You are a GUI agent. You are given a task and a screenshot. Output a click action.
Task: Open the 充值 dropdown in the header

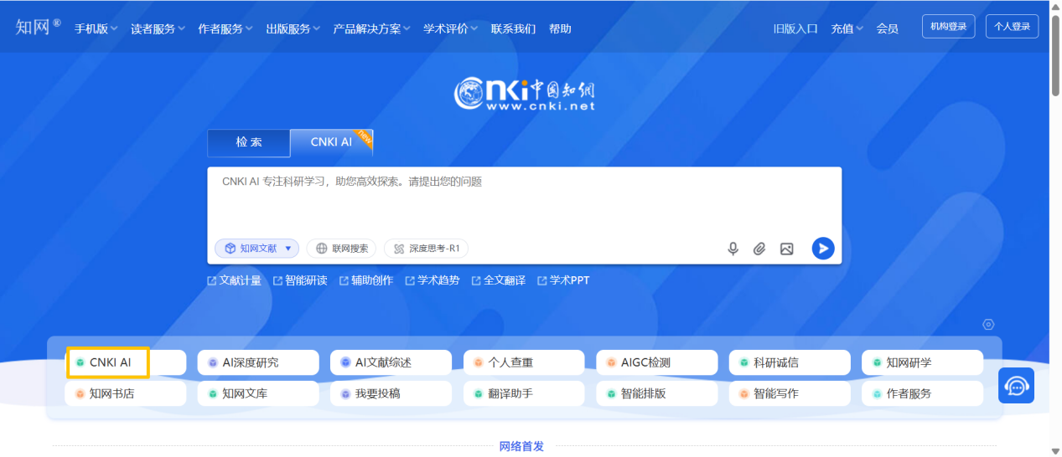pyautogui.click(x=847, y=28)
